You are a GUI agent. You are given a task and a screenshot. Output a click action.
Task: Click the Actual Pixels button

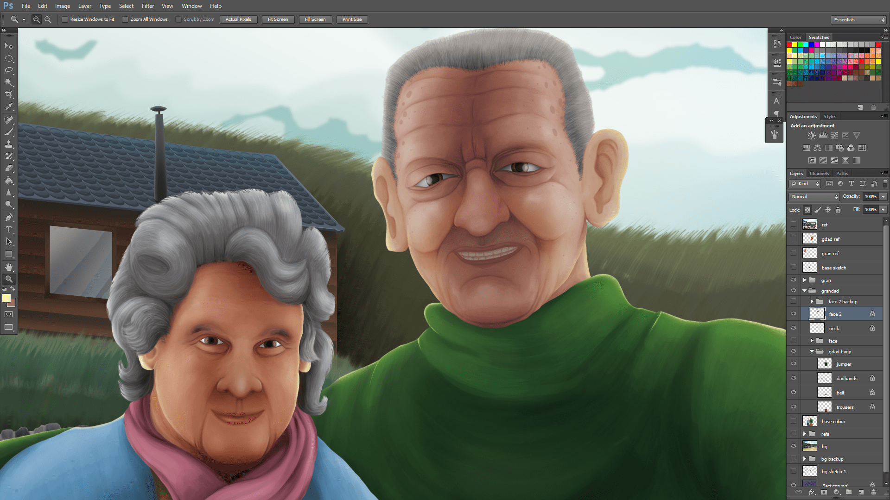(x=238, y=19)
